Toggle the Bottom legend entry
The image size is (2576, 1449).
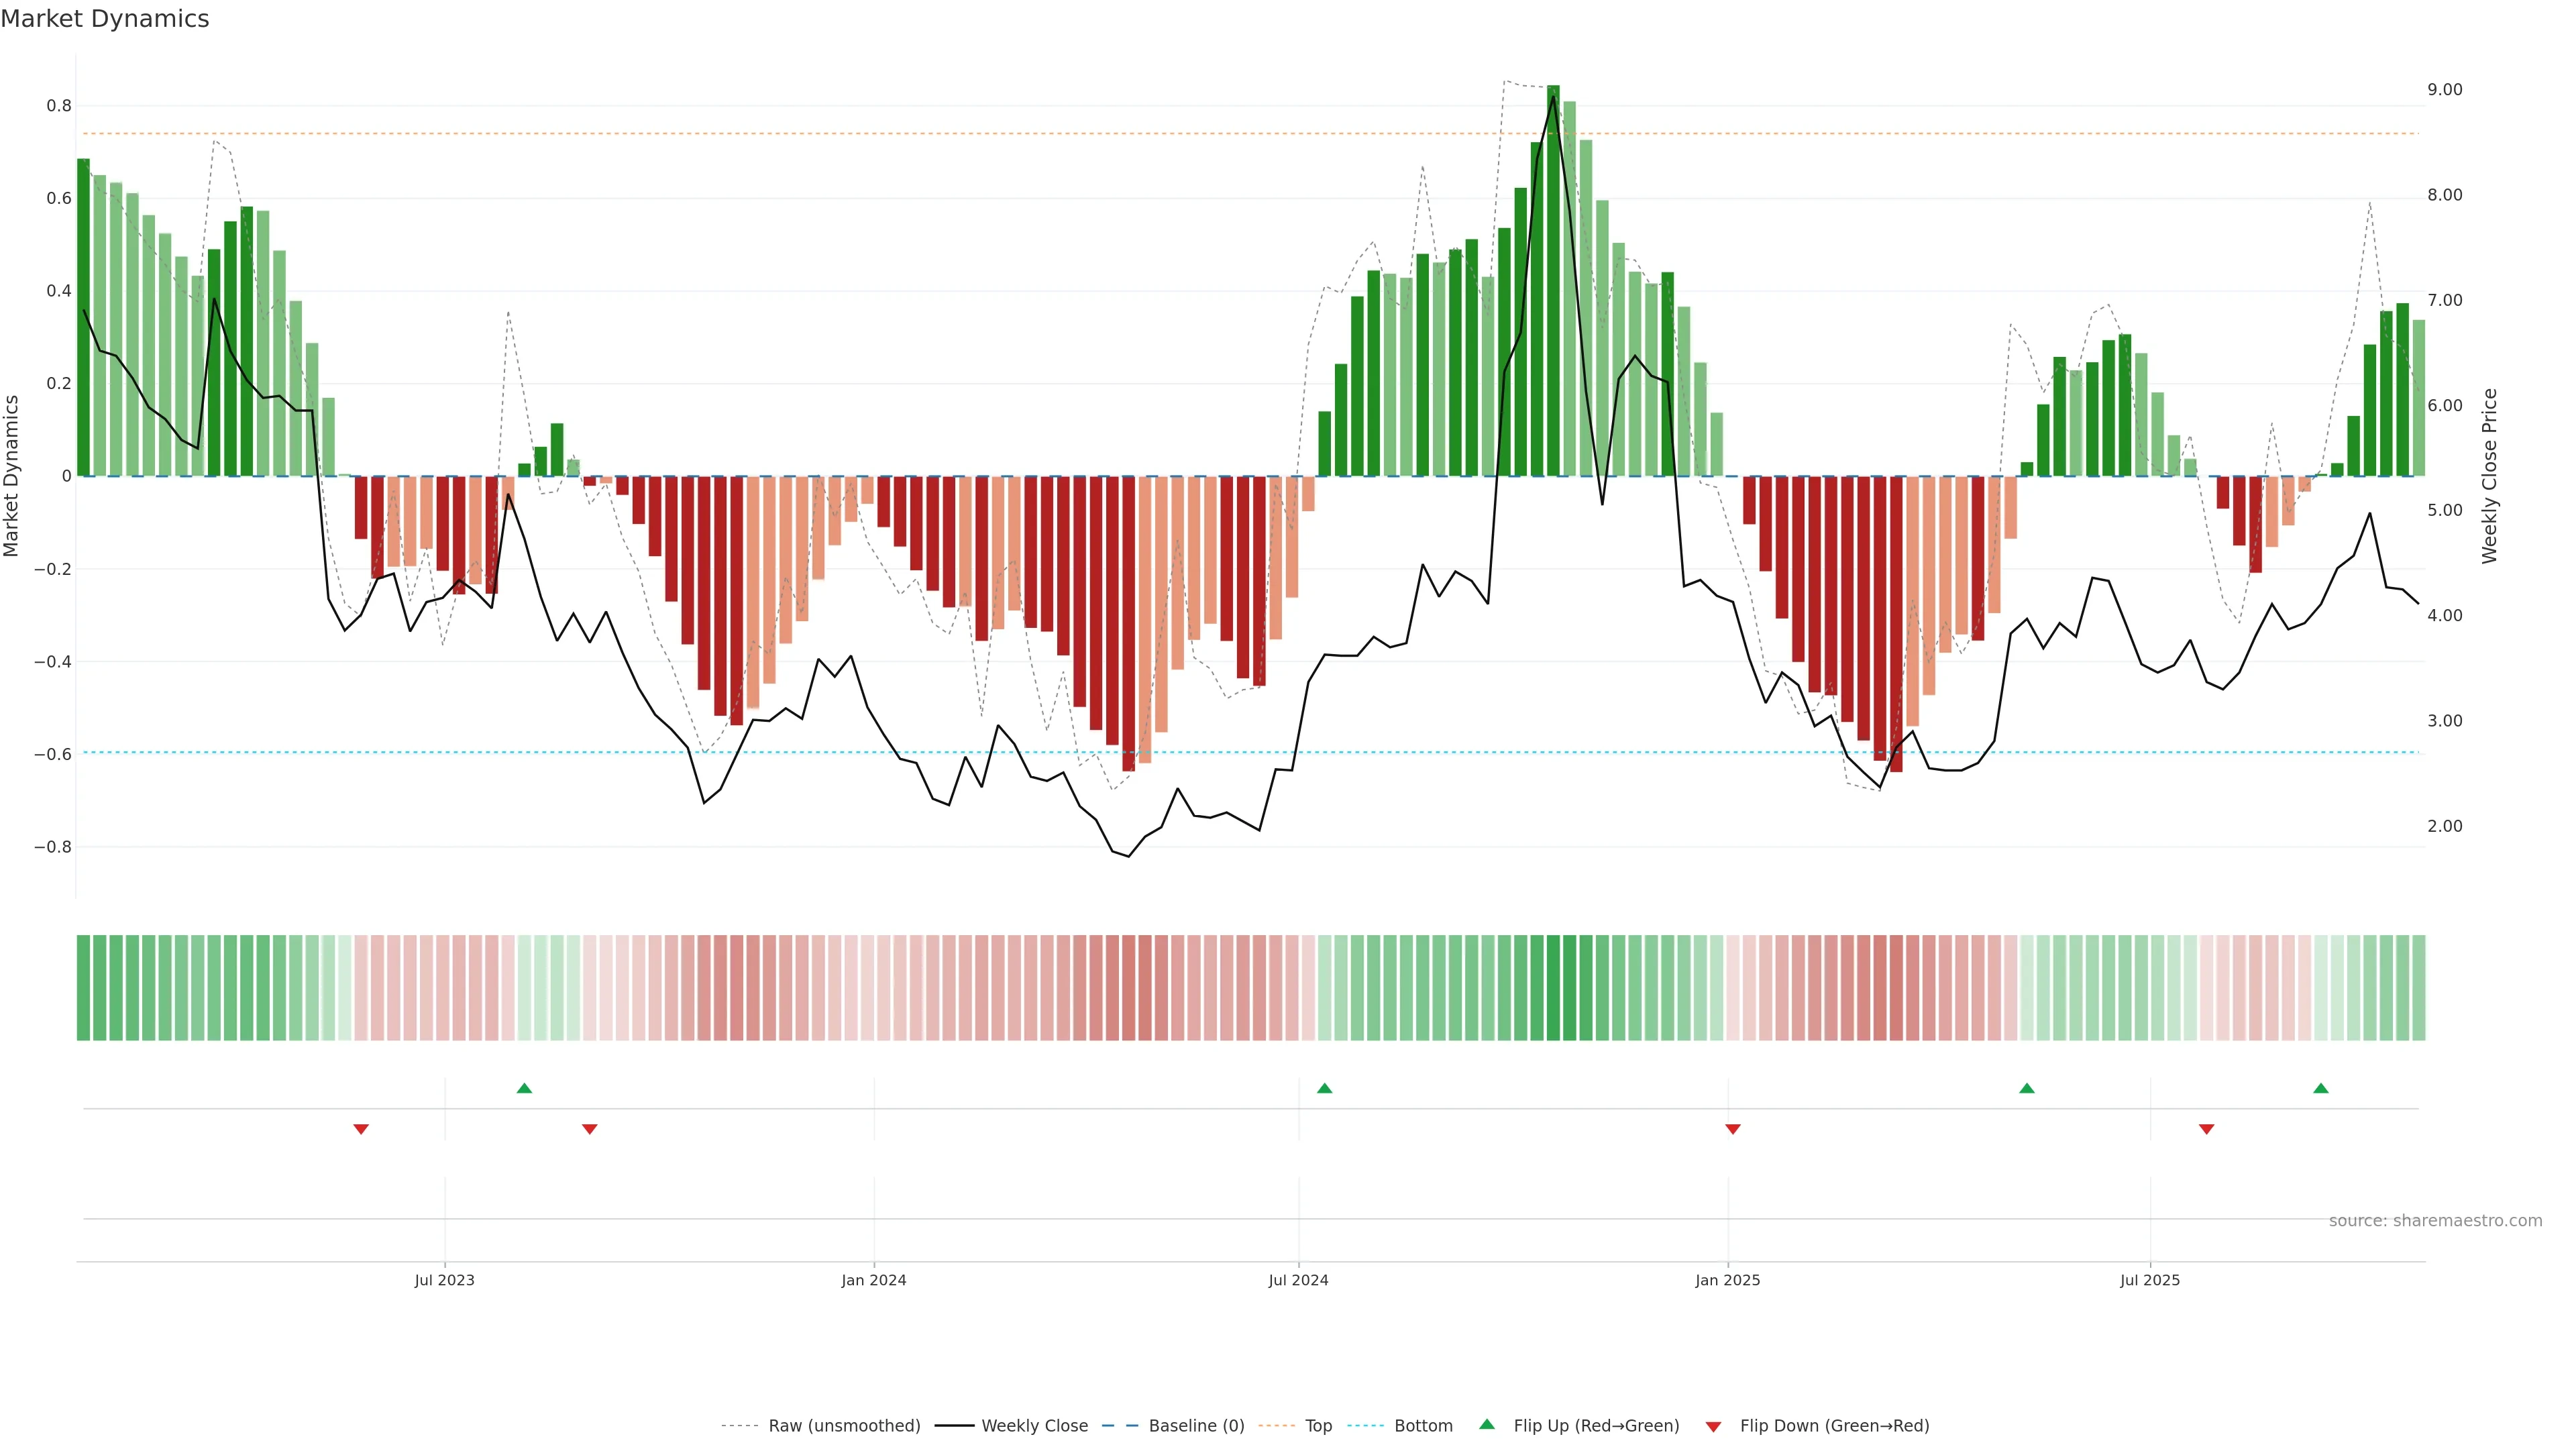1423,1426
